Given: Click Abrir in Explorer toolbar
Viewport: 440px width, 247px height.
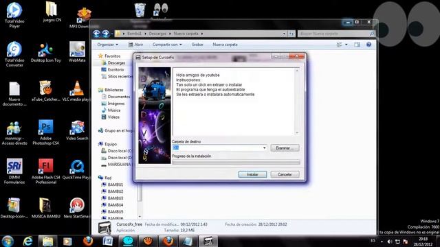Looking at the screenshot, I should pyautogui.click(x=135, y=45).
